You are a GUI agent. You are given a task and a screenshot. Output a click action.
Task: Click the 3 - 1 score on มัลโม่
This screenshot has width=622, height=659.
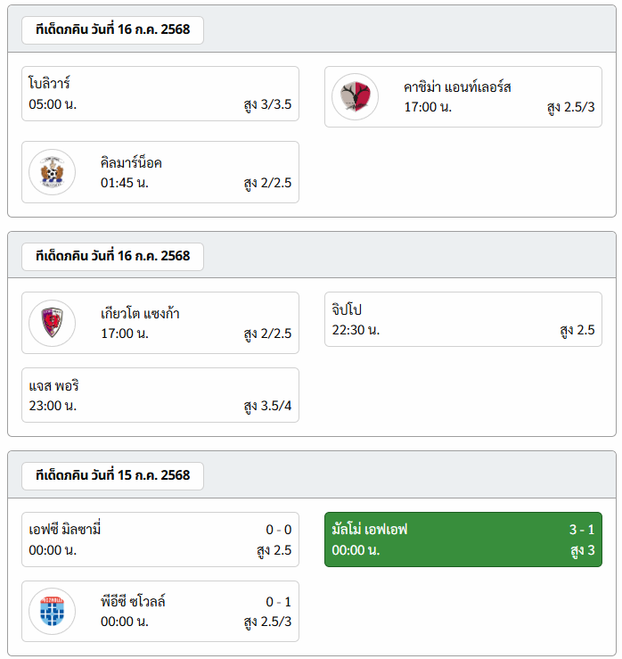582,530
